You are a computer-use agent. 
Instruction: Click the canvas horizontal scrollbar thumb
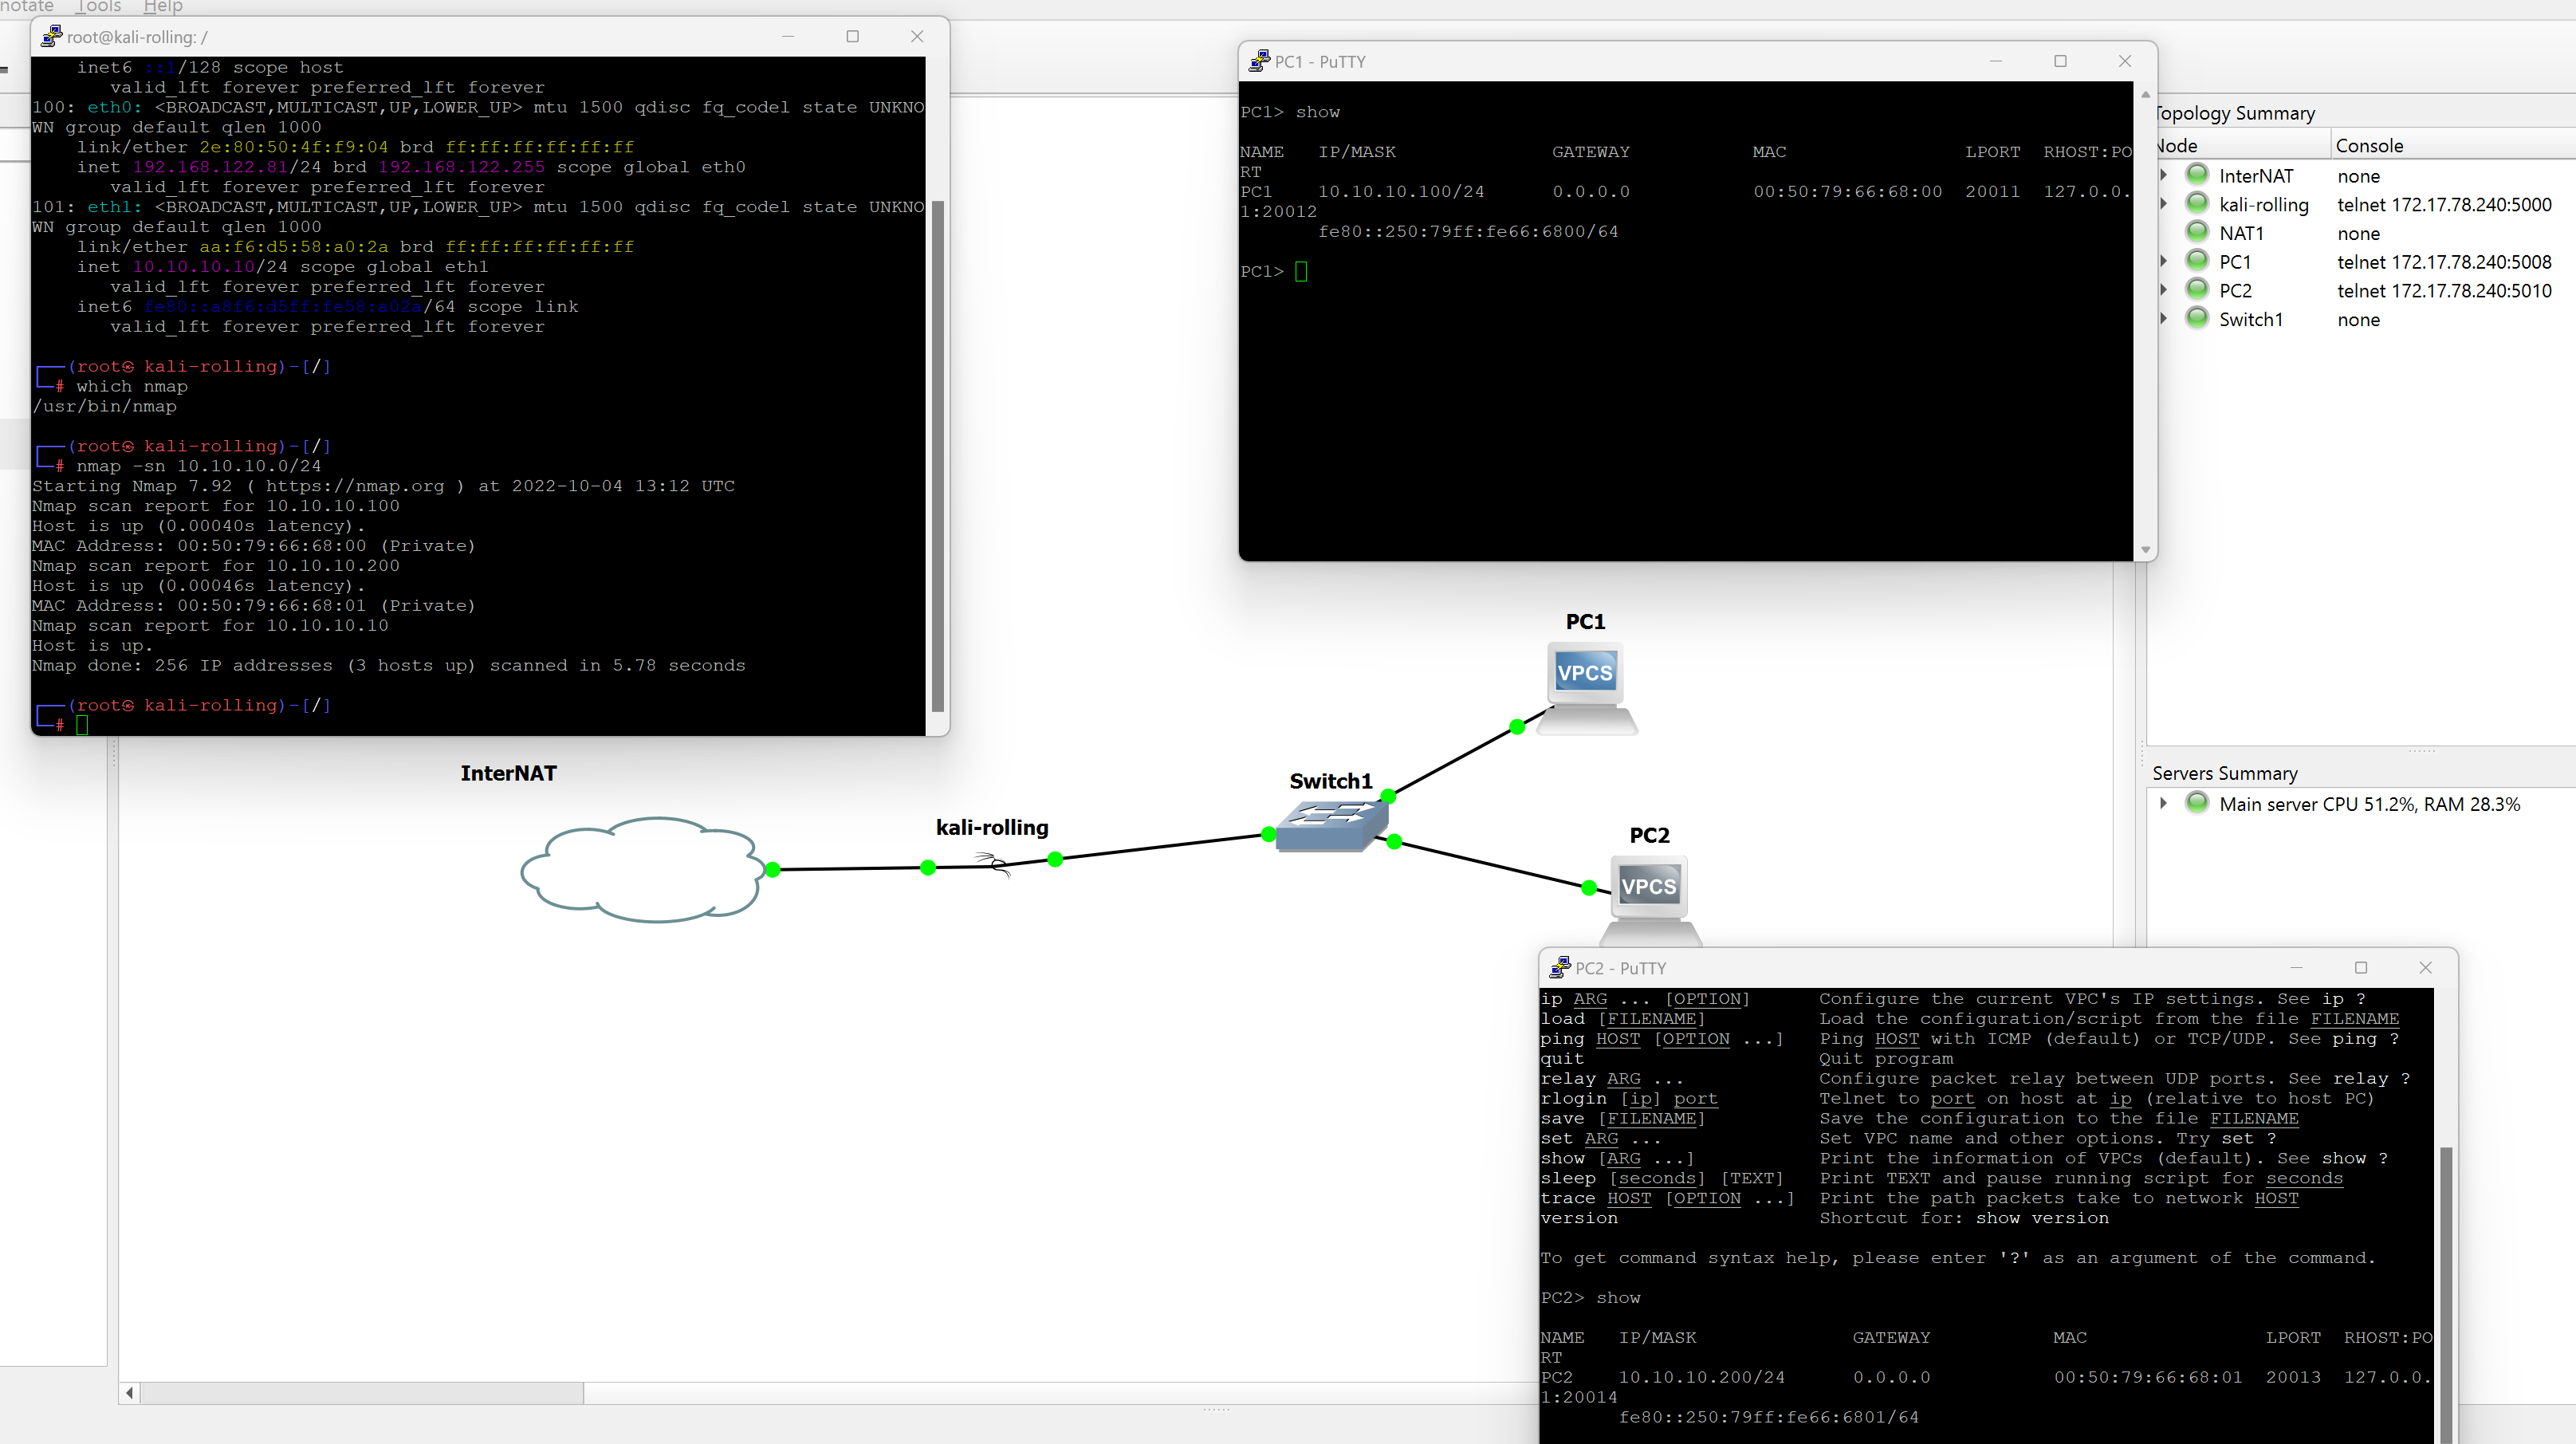click(x=361, y=1392)
